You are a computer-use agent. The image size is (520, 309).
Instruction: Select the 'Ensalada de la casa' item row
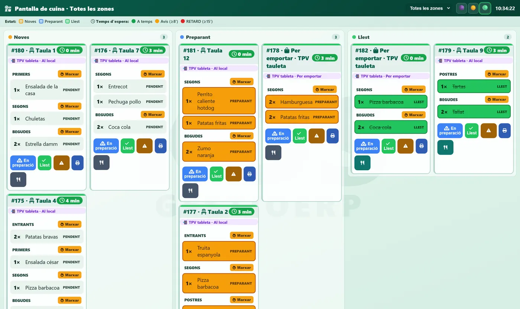(47, 90)
